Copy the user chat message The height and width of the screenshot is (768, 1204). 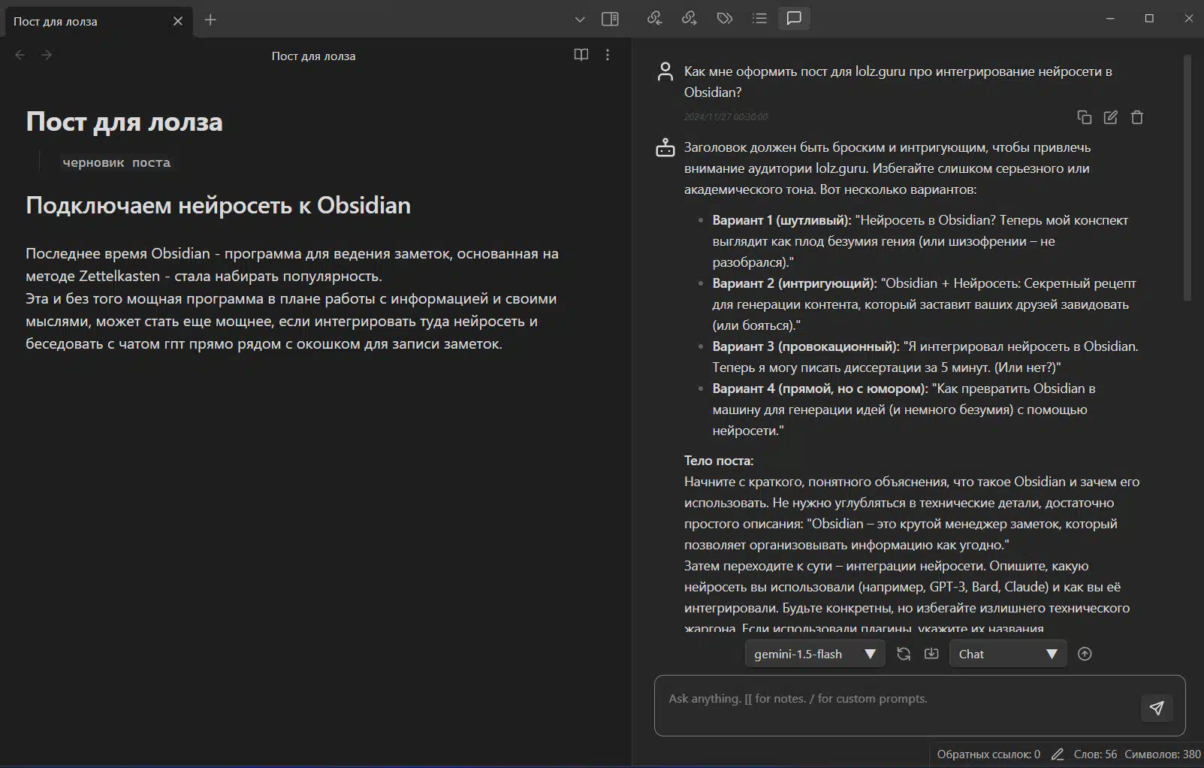pos(1084,117)
